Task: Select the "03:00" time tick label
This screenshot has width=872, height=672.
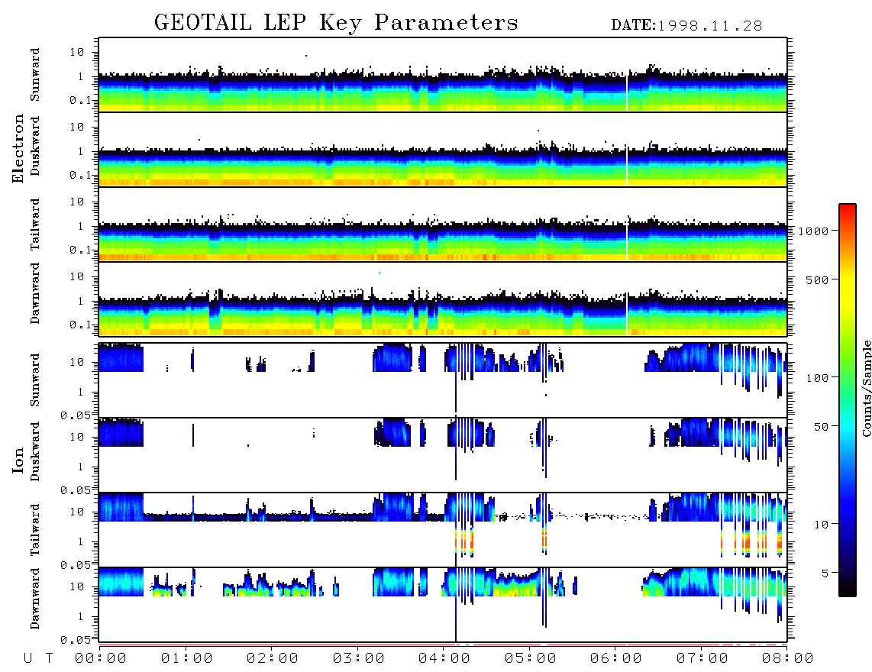Action: pos(359,658)
